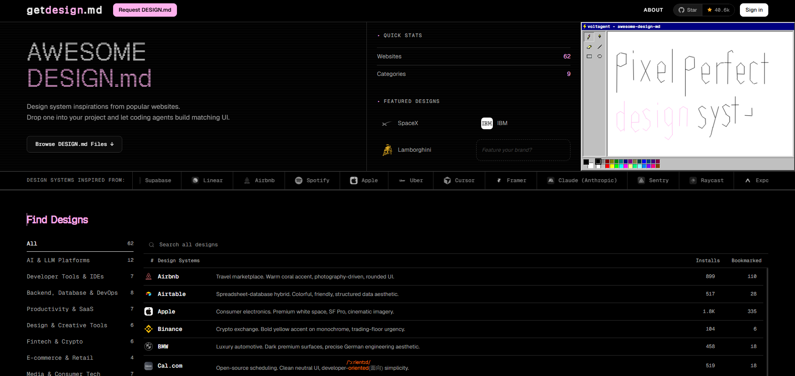Click the Linear icon in ticker

click(195, 180)
